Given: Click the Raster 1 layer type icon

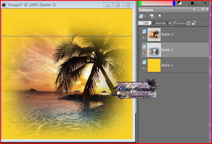Looking at the screenshot, I should point(144,62).
